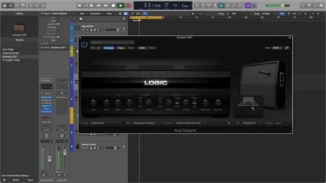Click the green Play button
This screenshot has width=326, height=183.
(121, 6)
